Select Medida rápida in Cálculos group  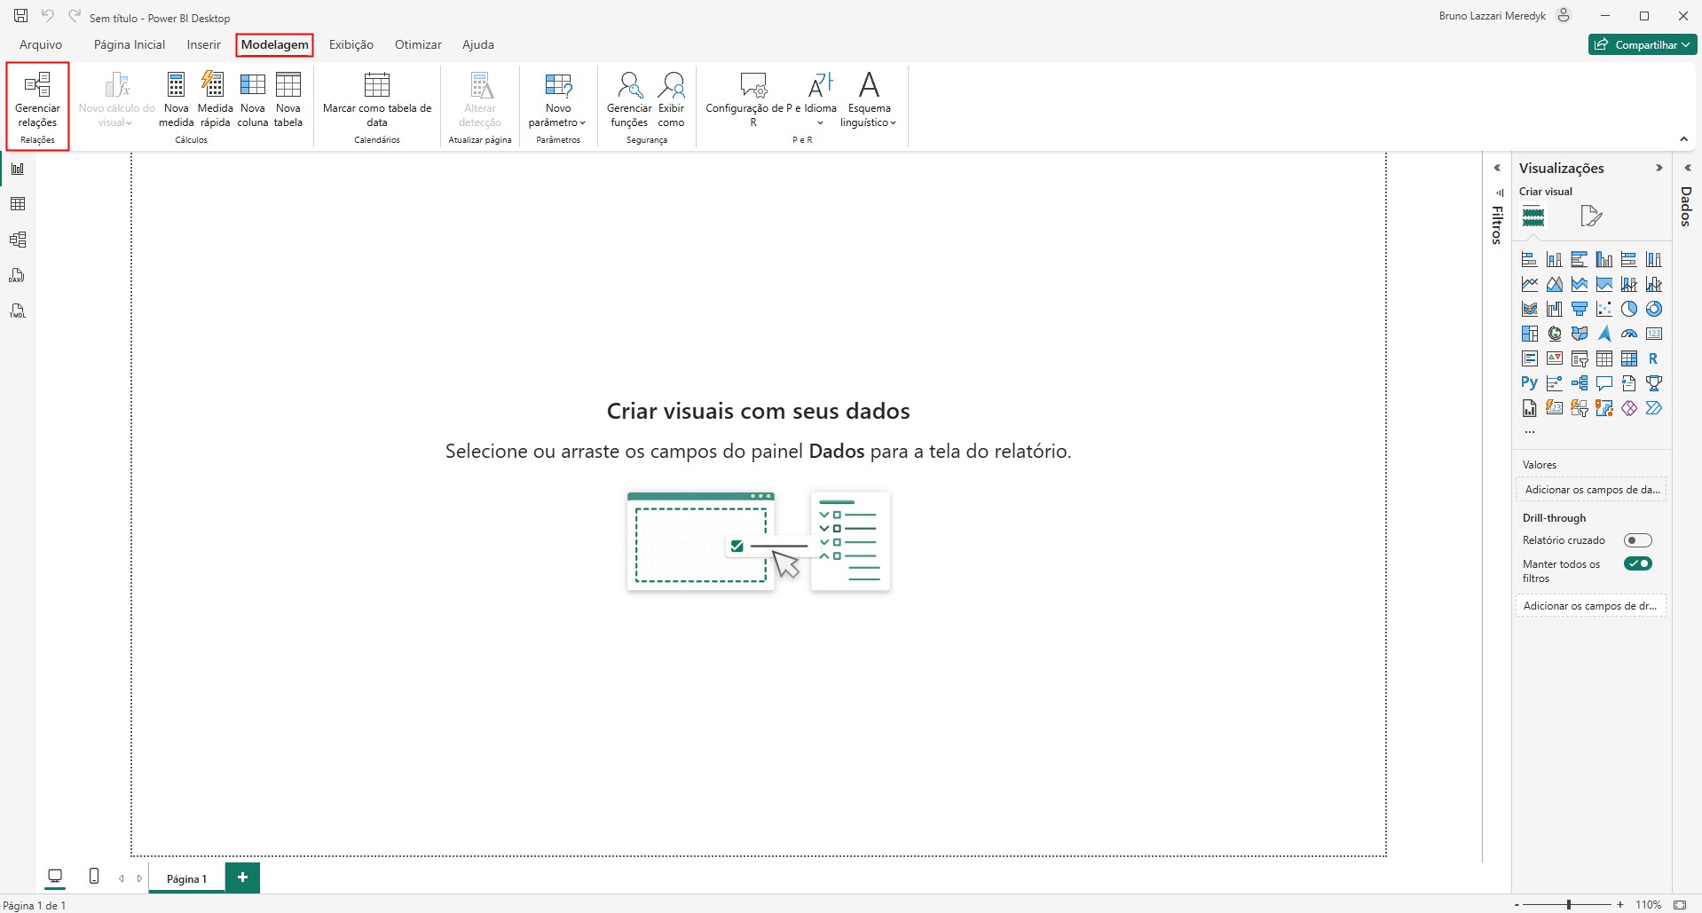click(x=215, y=100)
